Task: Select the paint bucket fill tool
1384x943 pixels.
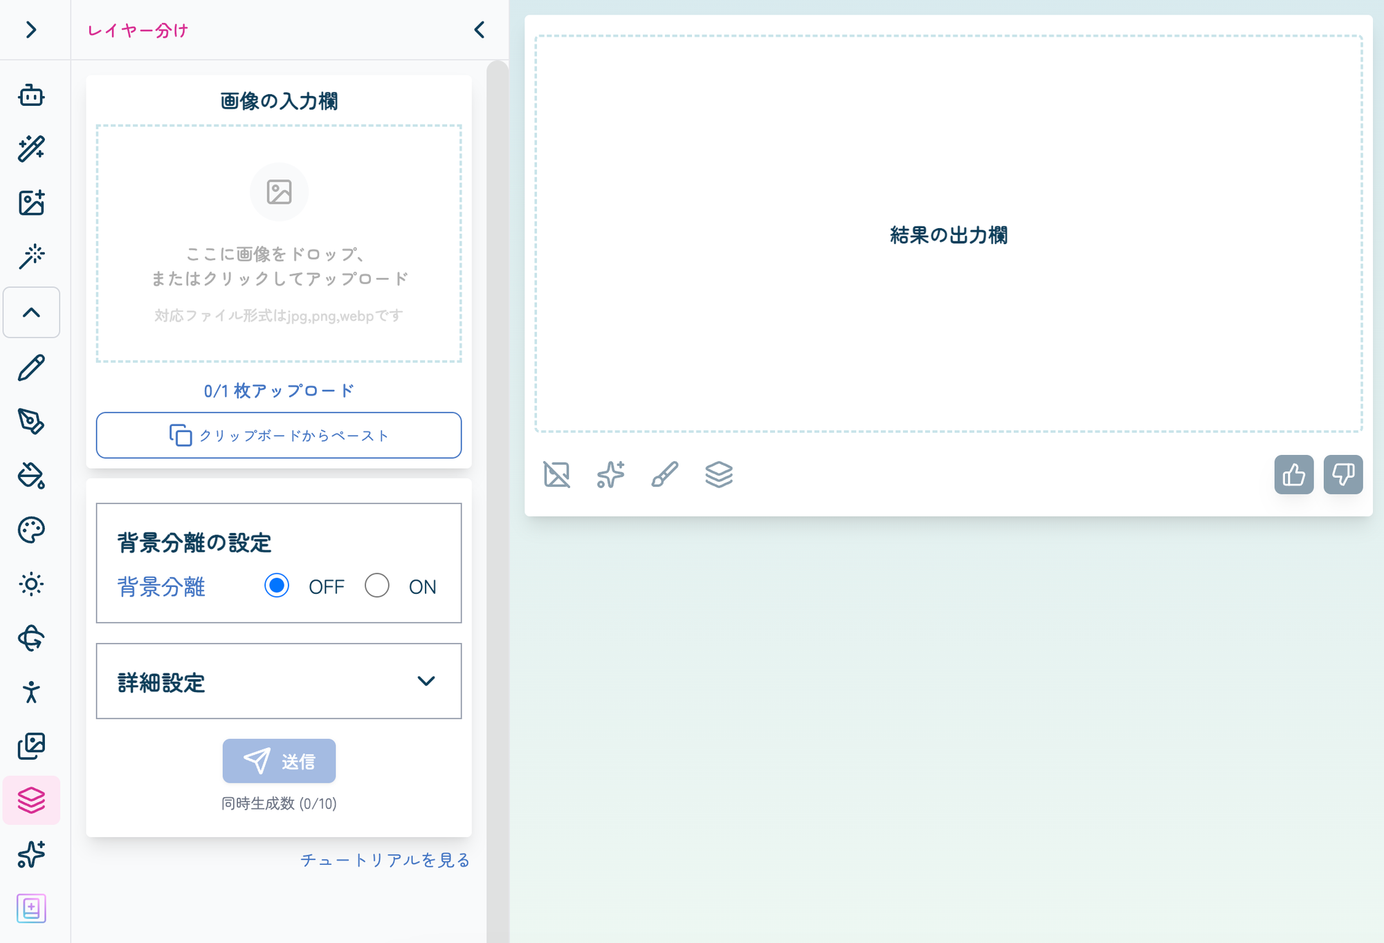Action: point(31,476)
